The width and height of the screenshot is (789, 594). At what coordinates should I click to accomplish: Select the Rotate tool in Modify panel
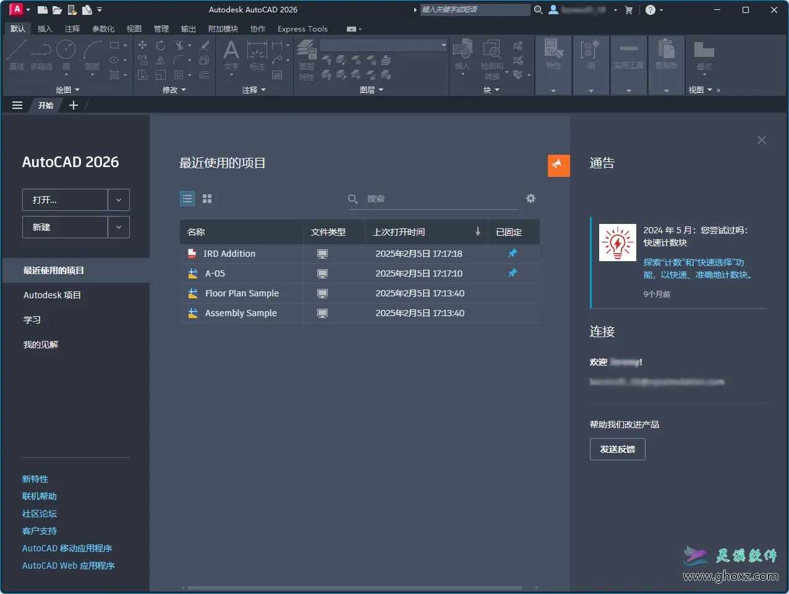coord(161,45)
